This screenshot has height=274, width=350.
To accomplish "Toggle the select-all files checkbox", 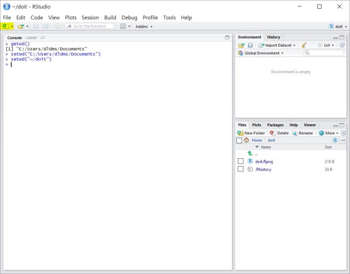I will pyautogui.click(x=239, y=141).
